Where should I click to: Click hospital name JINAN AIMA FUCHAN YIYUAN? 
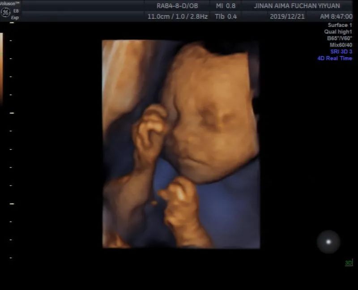tap(297, 6)
